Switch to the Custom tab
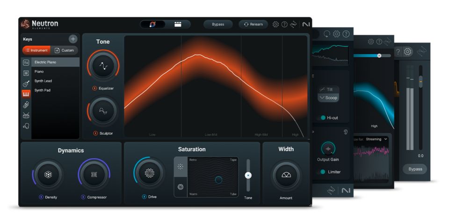The image size is (449, 224). coord(65,50)
